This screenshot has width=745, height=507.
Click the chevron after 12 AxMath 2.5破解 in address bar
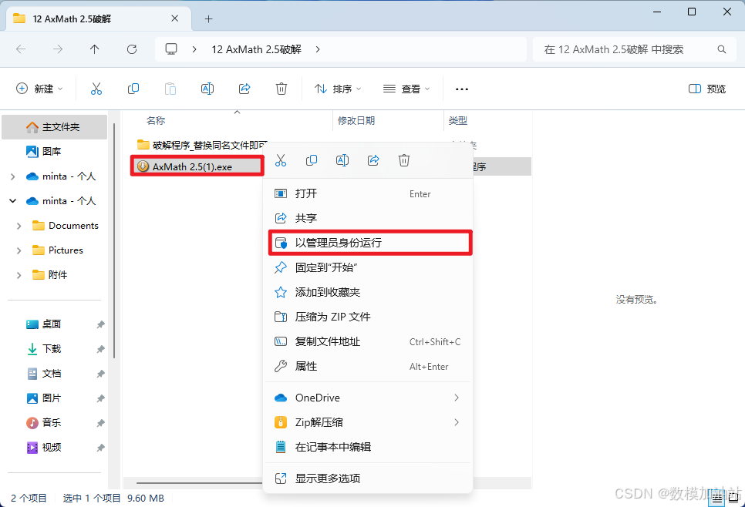(x=318, y=49)
